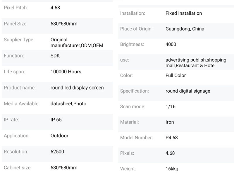Viewport: 234px width, 176px height.
Task: Click the Cabinet size label
Action: (18, 168)
